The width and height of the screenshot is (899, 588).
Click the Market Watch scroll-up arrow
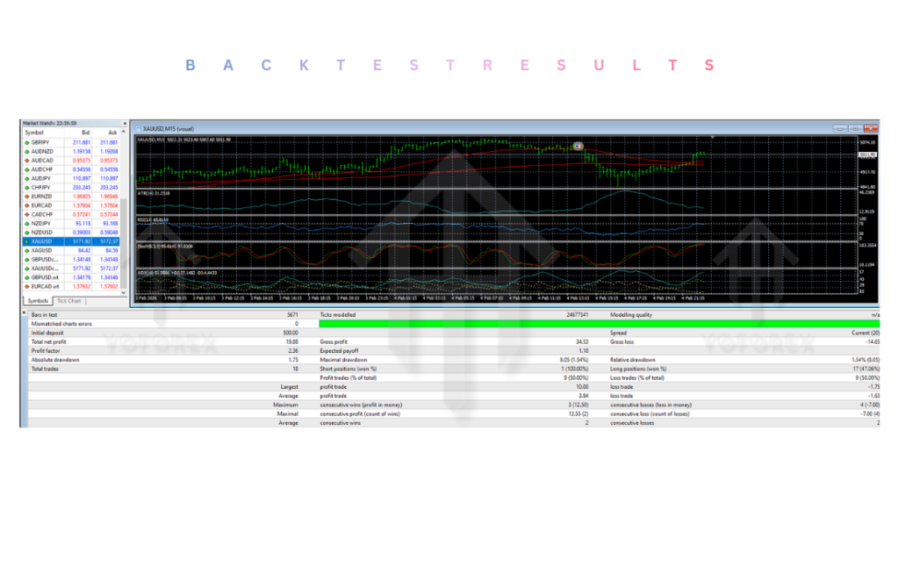123,131
